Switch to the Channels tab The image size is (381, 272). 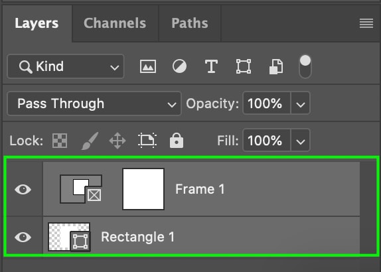tap(115, 23)
